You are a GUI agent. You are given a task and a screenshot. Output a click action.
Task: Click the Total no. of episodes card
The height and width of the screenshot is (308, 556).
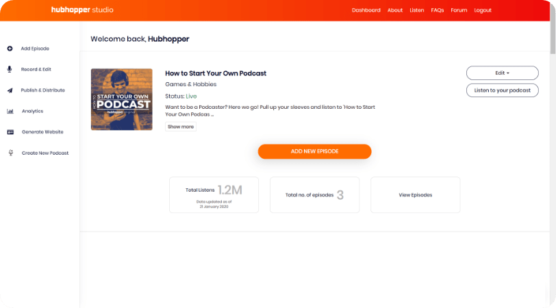(314, 195)
